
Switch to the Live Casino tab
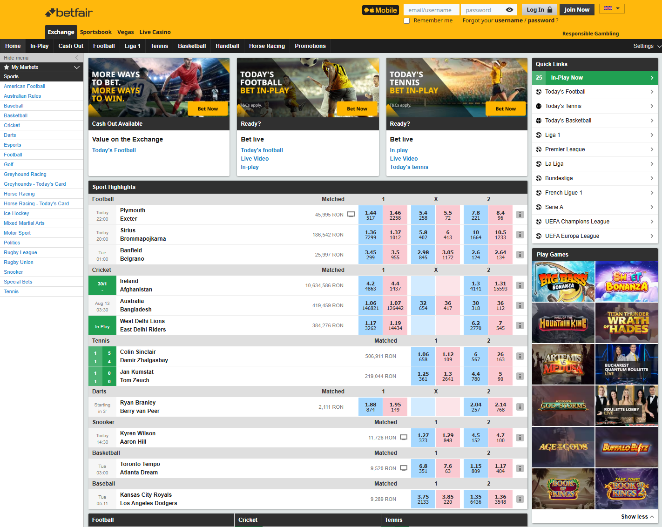(155, 32)
